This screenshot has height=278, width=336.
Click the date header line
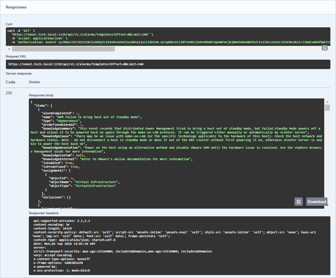(x=64, y=244)
